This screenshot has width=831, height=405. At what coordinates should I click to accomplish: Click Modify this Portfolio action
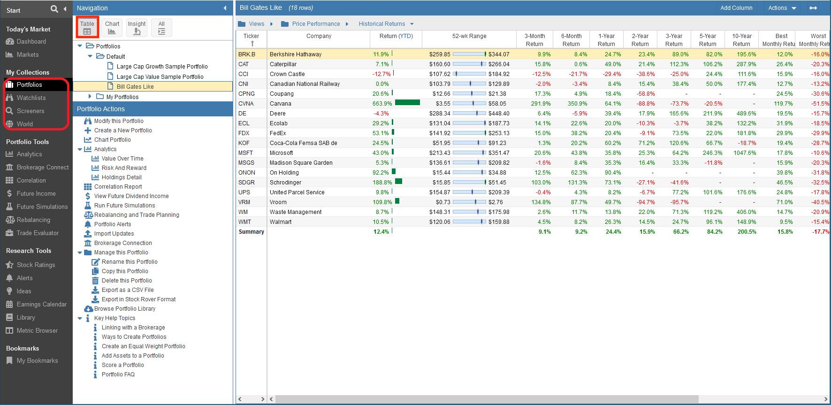[x=119, y=121]
